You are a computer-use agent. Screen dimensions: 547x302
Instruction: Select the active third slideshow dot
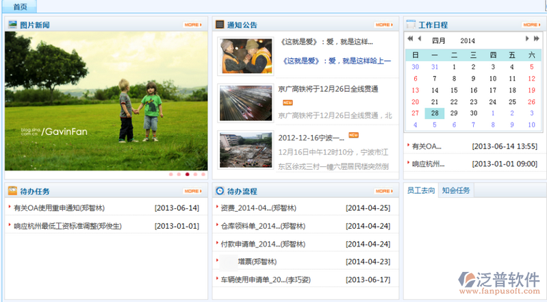pos(187,175)
